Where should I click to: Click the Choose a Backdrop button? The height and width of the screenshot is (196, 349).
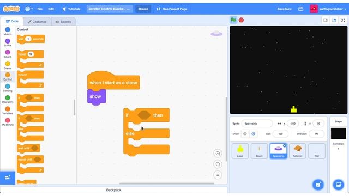338,185
